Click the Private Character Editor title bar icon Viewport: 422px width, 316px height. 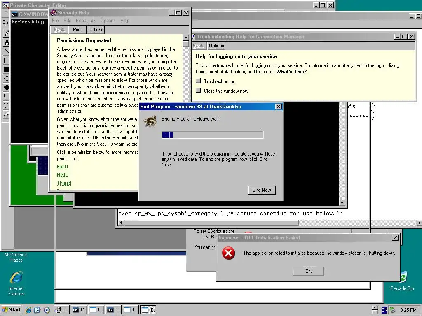(x=5, y=5)
